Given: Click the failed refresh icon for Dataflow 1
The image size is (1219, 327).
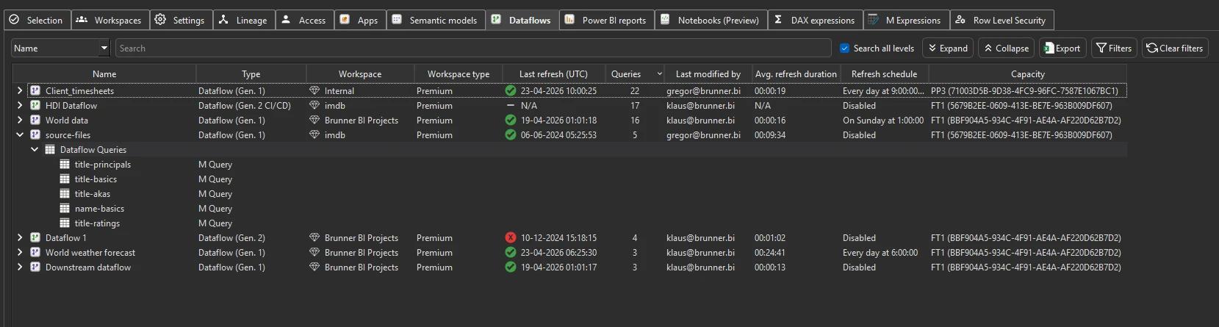Looking at the screenshot, I should point(511,238).
